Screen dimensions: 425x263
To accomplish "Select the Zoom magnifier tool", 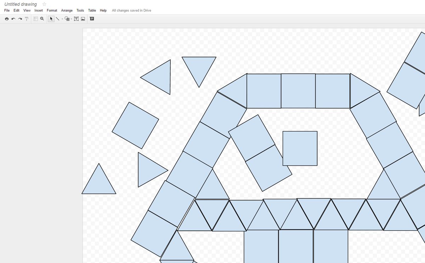I will (x=42, y=19).
